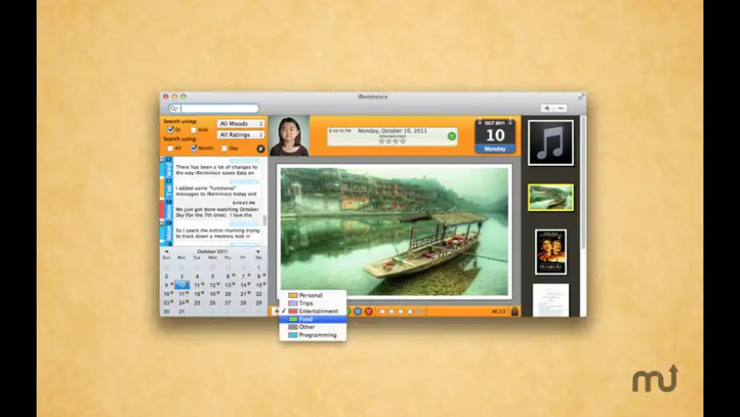The height and width of the screenshot is (417, 740).
Task: Click the first rating dot in the bottom bar
Action: coord(382,311)
